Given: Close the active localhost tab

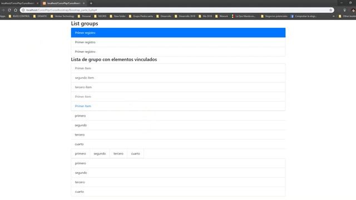Looking at the screenshot, I should (x=84, y=3).
